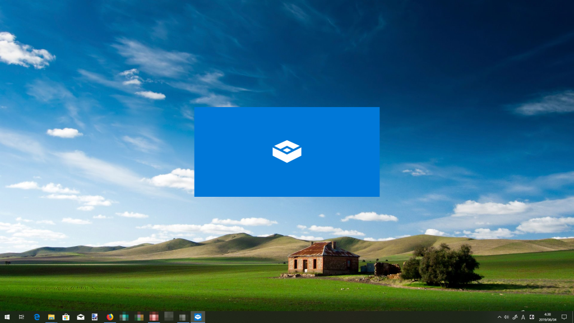Open the volume control in the tray

[507, 317]
